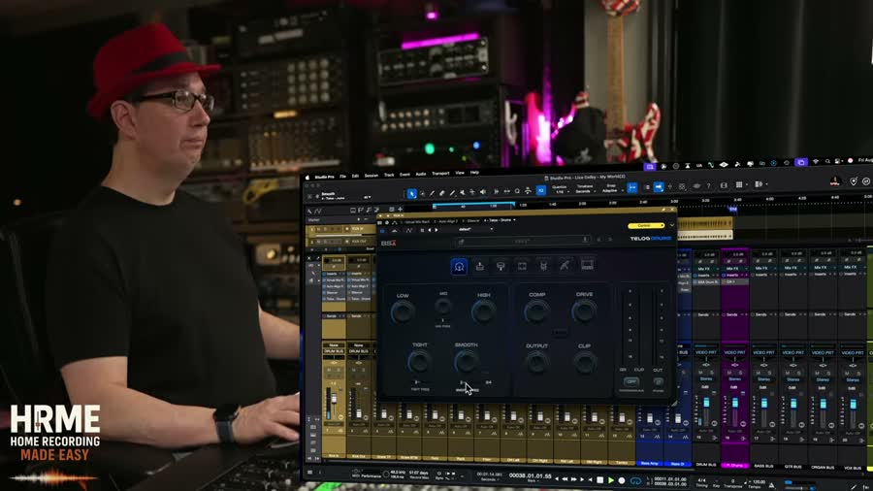Select the guitar module icon in plugin
The height and width of the screenshot is (491, 873).
coord(565,266)
